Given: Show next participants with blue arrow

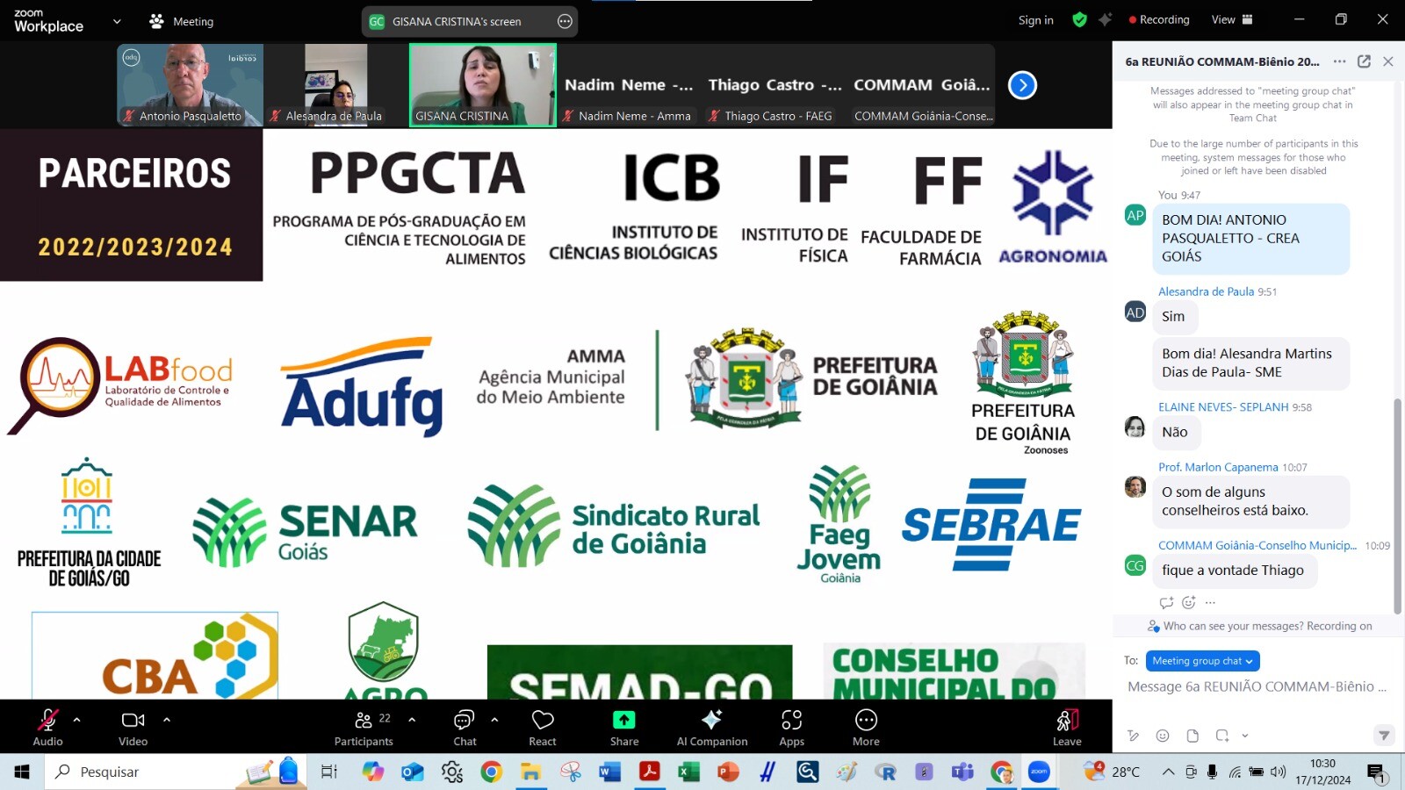Looking at the screenshot, I should point(1022,85).
